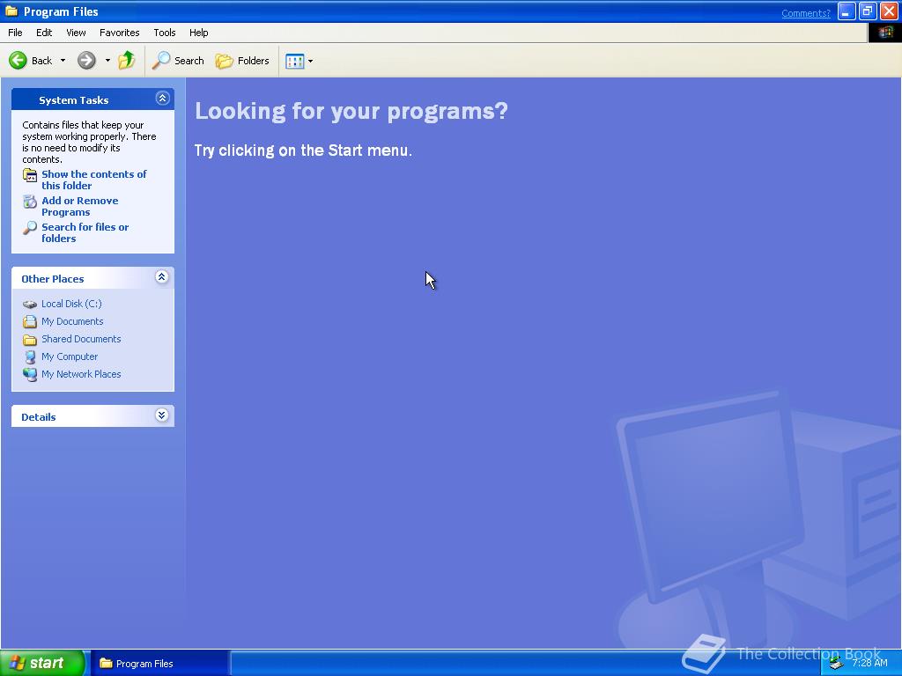The height and width of the screenshot is (676, 902).
Task: Click the 7:28 AM clock
Action: coord(869,664)
